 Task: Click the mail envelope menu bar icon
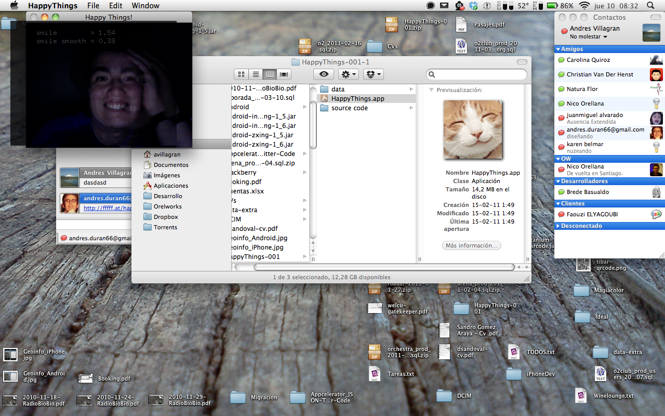[x=444, y=6]
